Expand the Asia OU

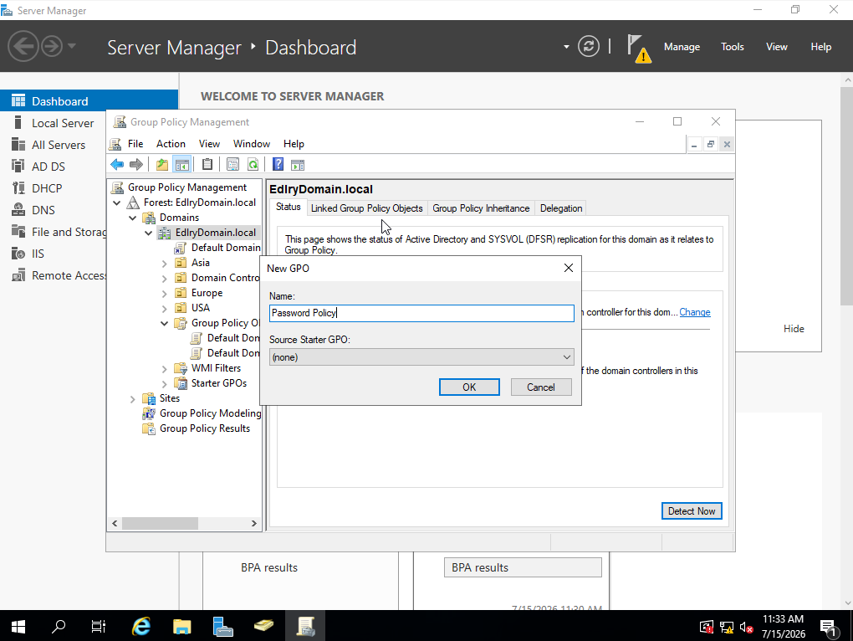point(164,264)
